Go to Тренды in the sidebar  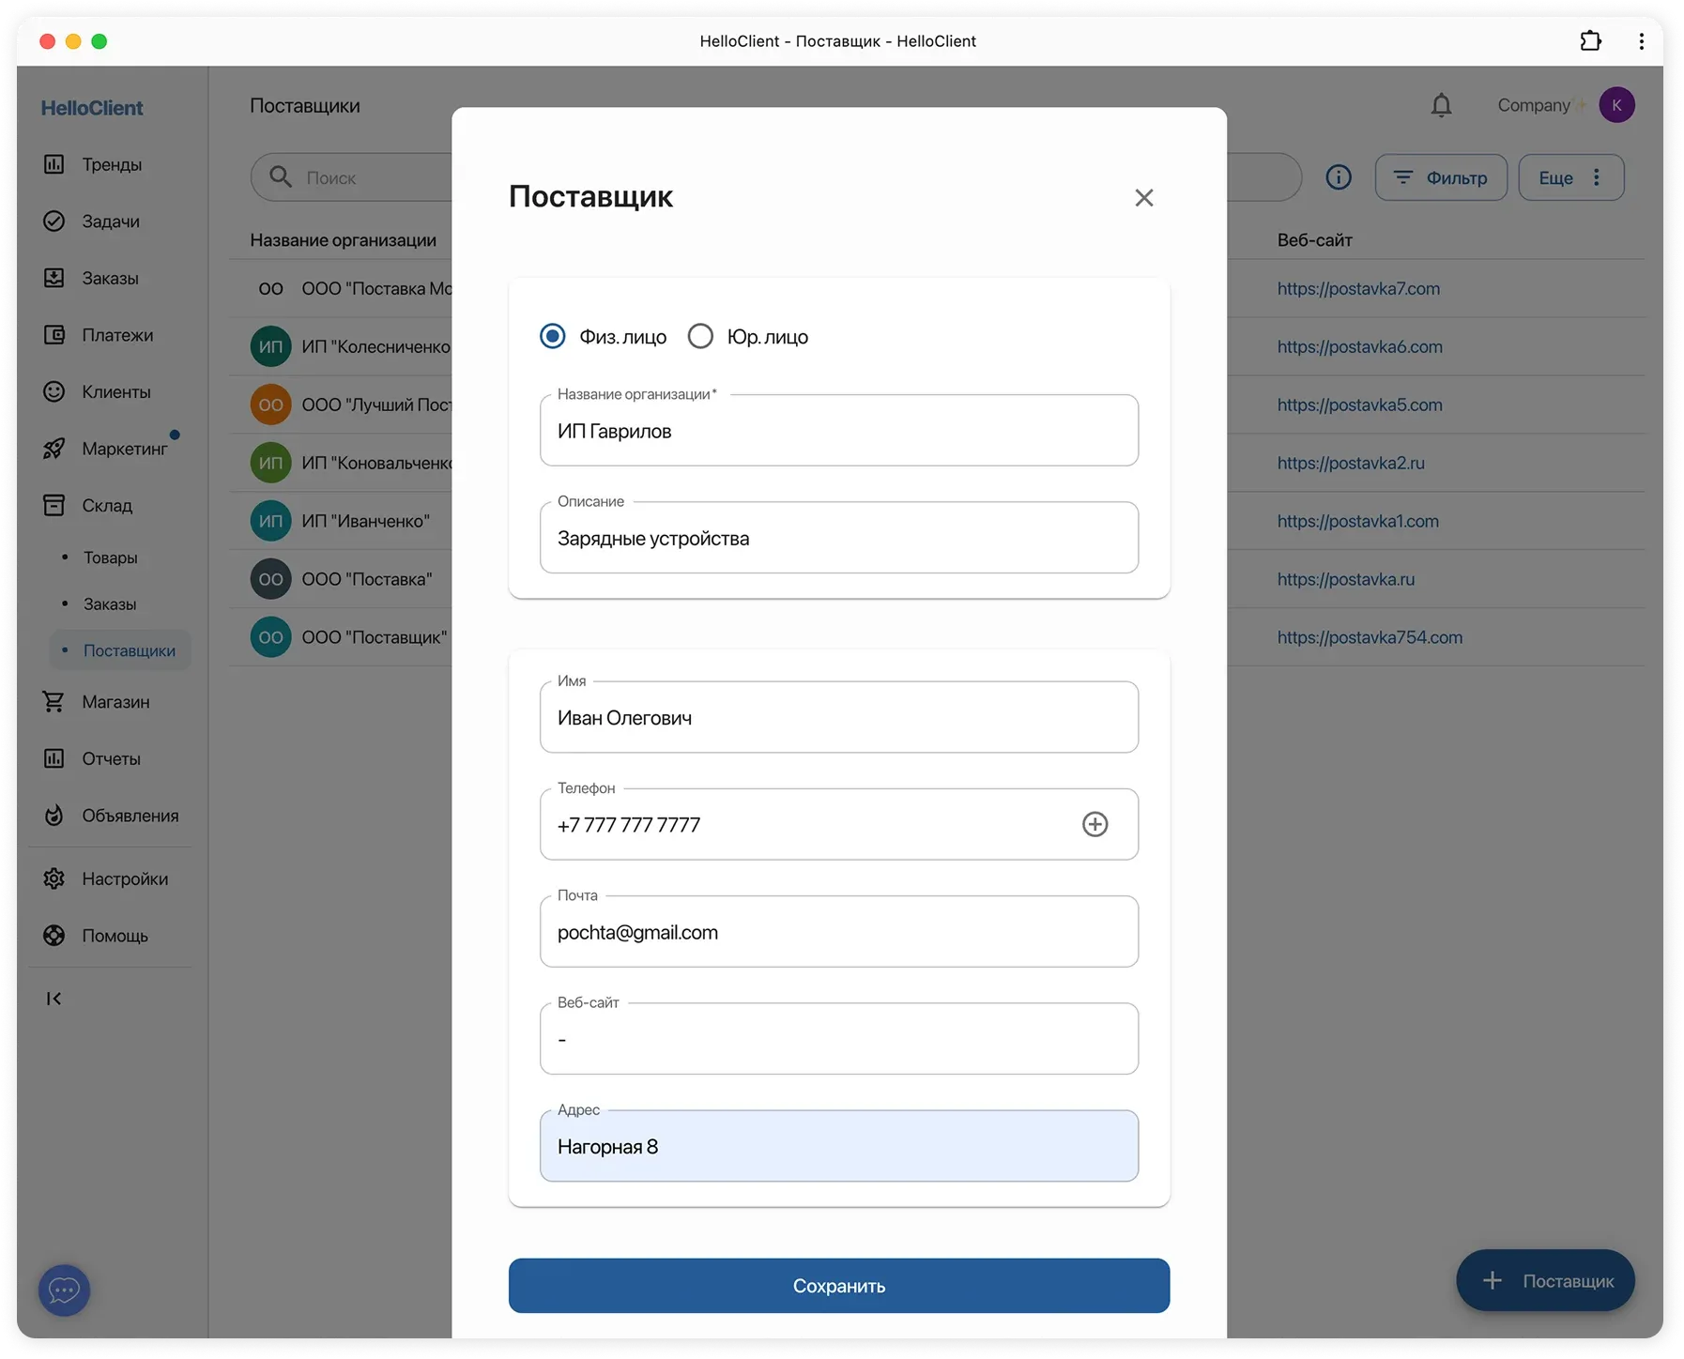(x=111, y=164)
